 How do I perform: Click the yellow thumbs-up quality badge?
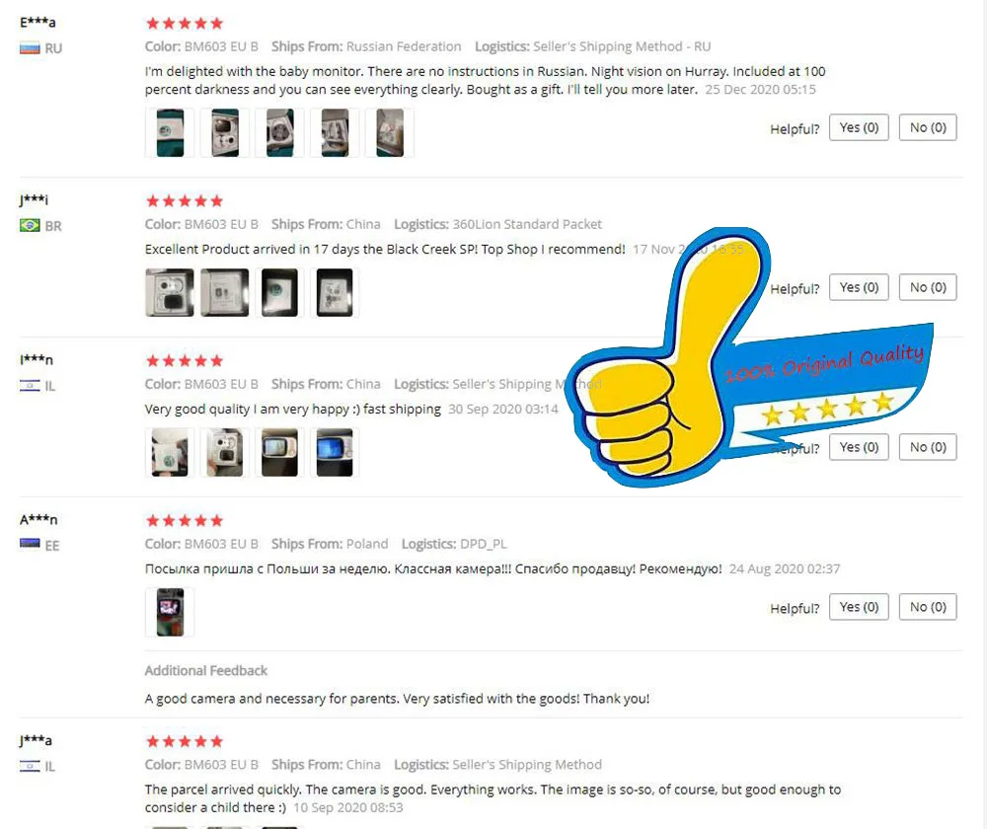click(748, 357)
